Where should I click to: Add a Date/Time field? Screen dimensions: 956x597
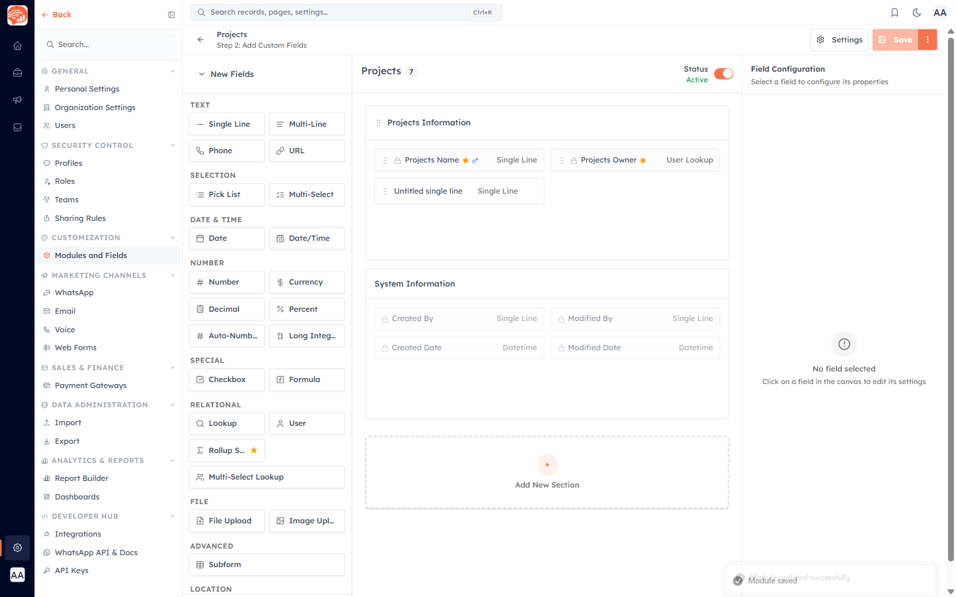tap(307, 238)
